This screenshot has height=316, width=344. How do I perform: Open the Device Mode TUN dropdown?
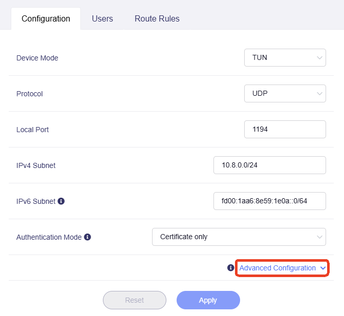pos(285,58)
